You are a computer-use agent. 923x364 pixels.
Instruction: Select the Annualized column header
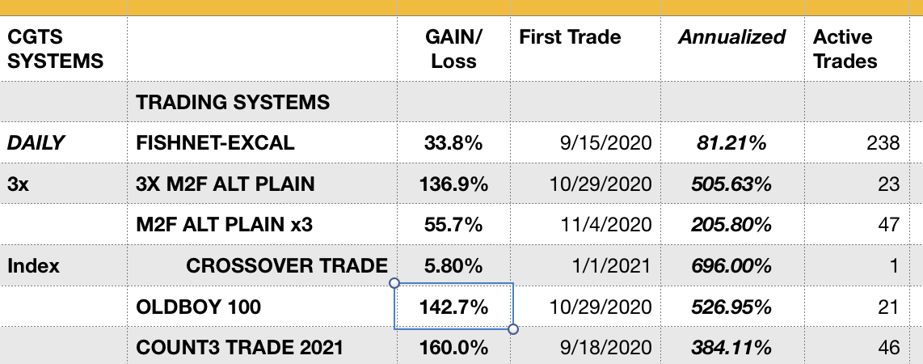tap(731, 37)
